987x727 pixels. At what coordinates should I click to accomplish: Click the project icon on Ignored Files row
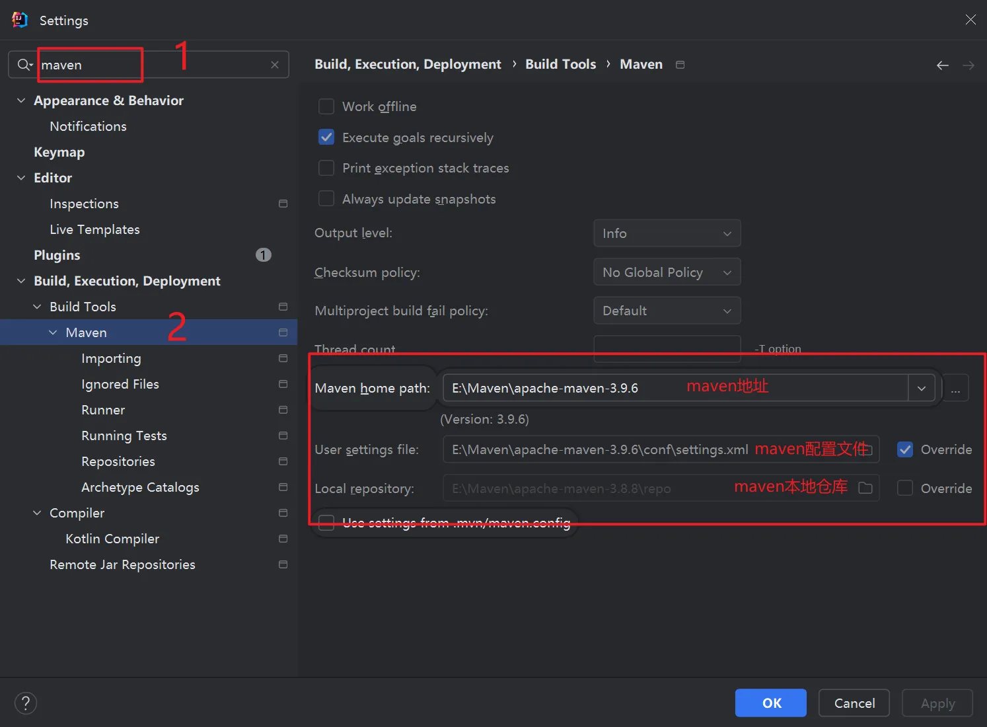[283, 384]
